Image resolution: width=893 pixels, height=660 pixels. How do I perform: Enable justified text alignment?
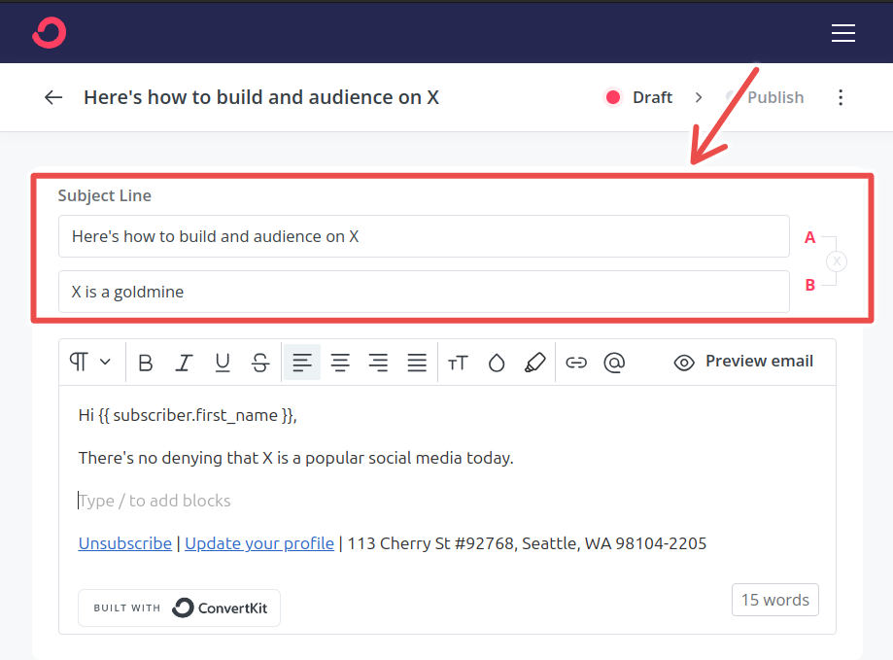(x=416, y=362)
